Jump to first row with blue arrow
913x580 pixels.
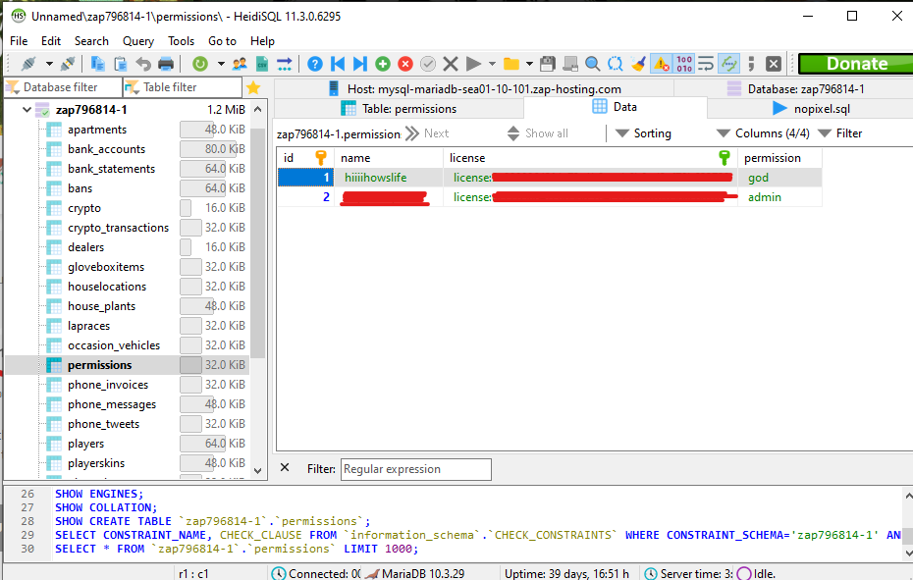pyautogui.click(x=338, y=64)
